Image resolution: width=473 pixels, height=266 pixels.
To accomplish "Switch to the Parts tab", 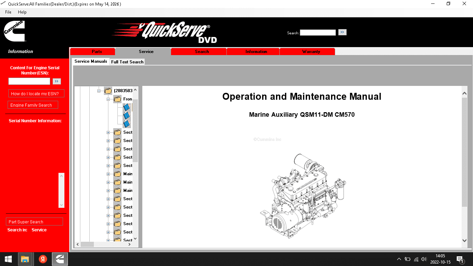I will [x=97, y=52].
